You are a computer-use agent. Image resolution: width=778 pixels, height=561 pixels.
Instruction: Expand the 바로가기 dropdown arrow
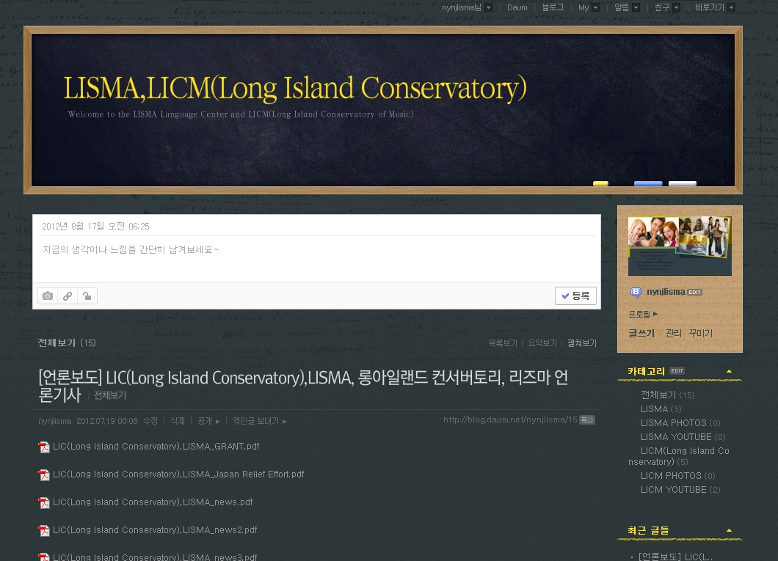tap(731, 7)
